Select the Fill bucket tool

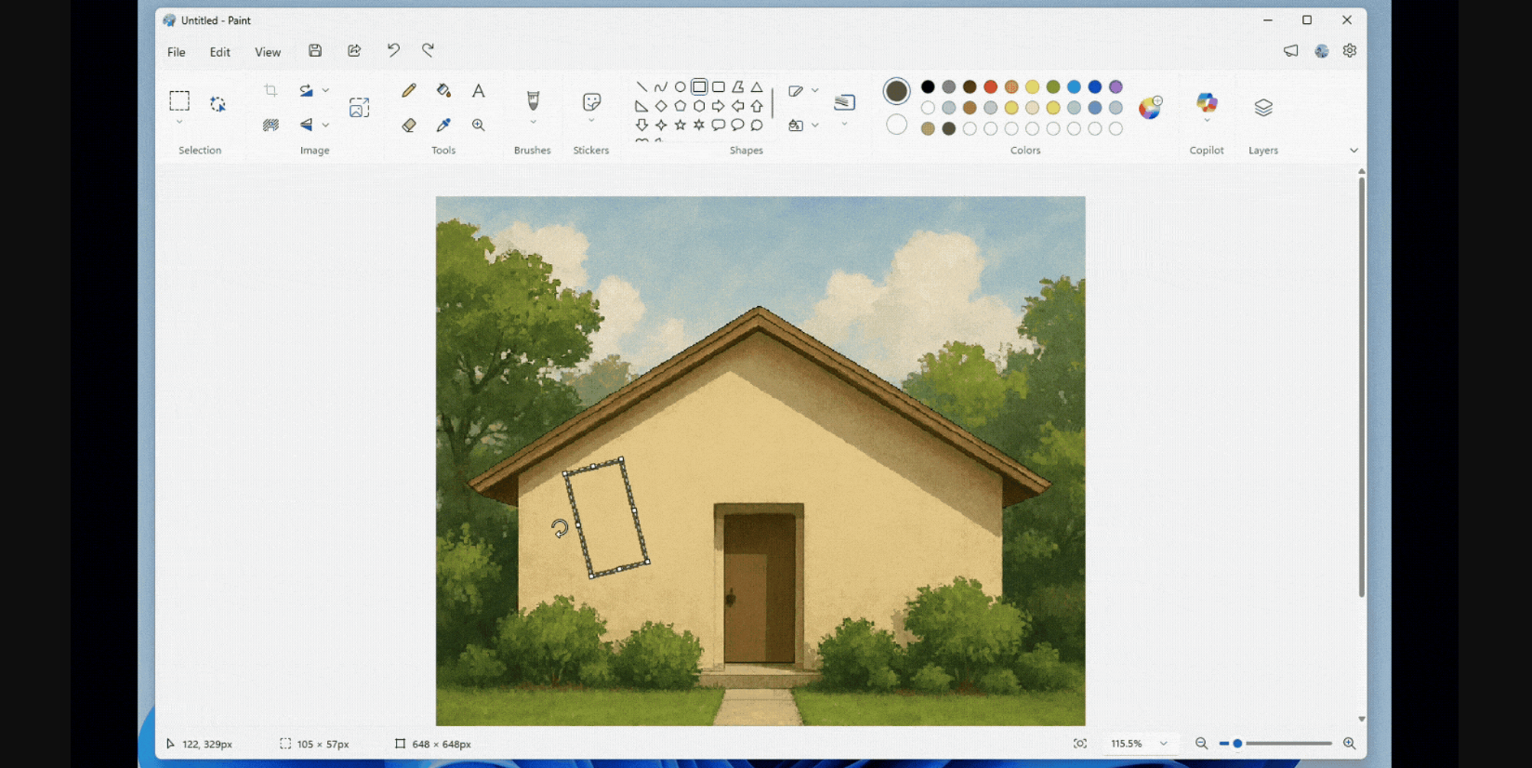[x=443, y=90]
